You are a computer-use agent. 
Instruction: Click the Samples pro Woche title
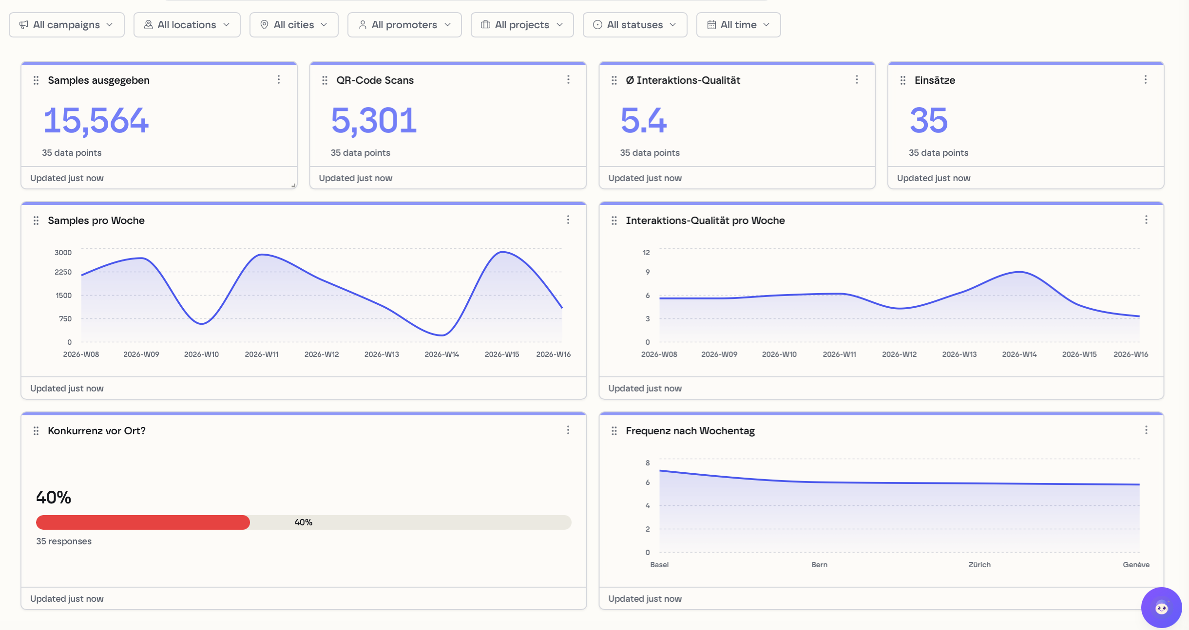(96, 221)
